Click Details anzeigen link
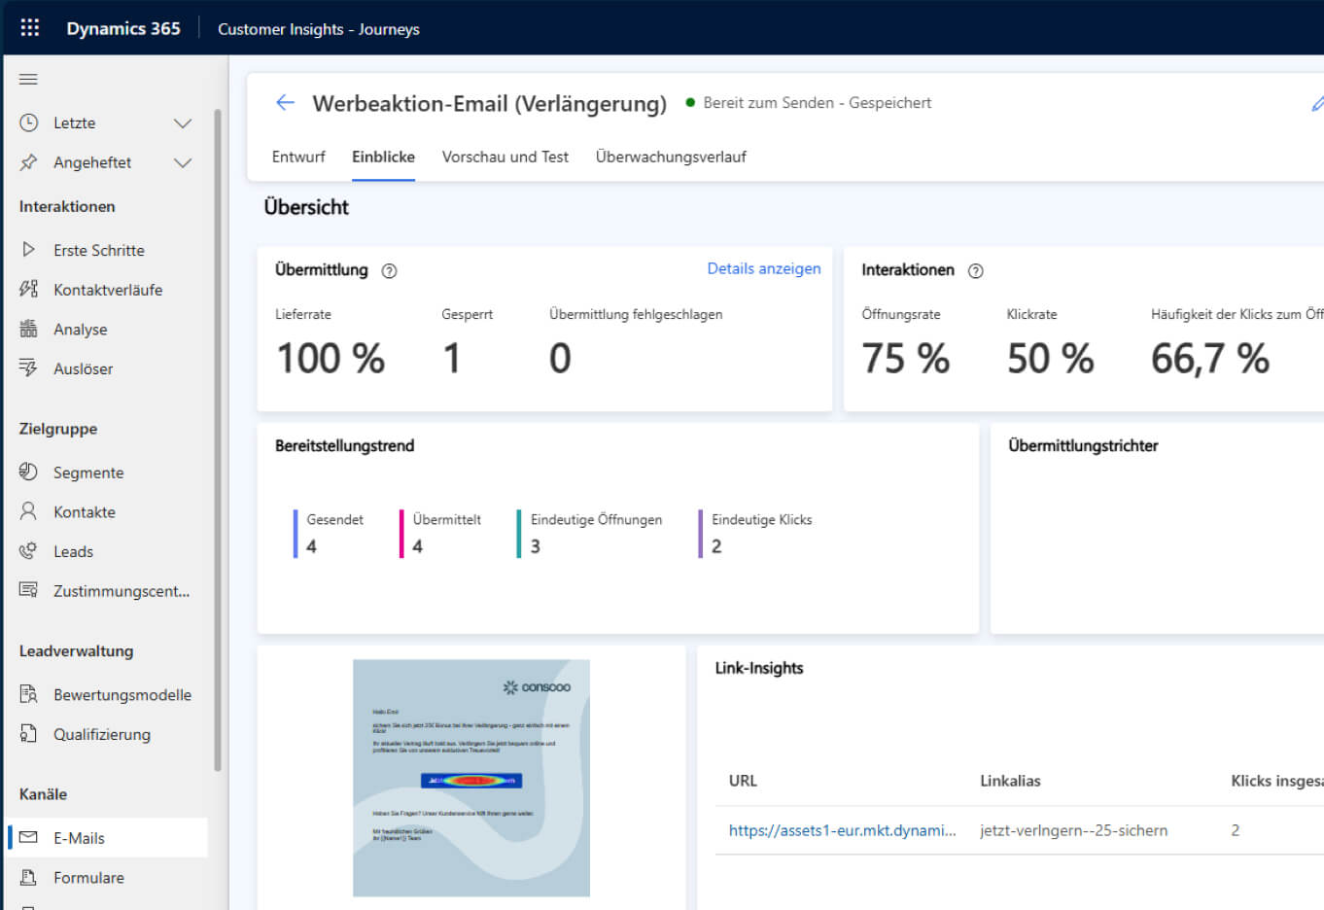Screen dimensions: 1324x910 764,268
